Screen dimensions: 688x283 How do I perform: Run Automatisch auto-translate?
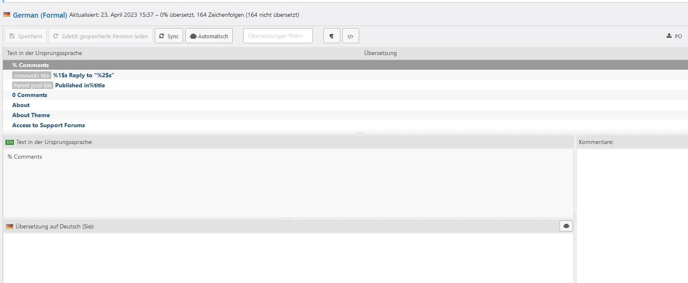[x=209, y=36]
